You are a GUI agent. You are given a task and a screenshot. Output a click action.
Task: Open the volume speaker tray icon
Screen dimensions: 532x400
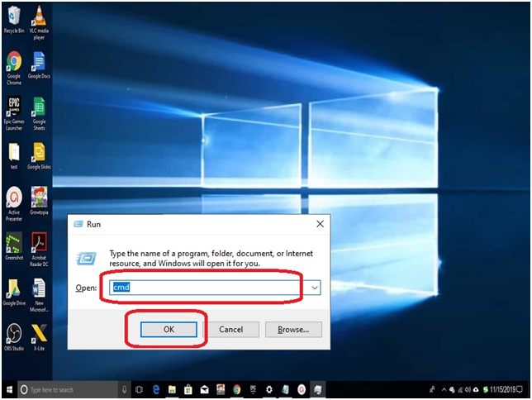tap(468, 389)
